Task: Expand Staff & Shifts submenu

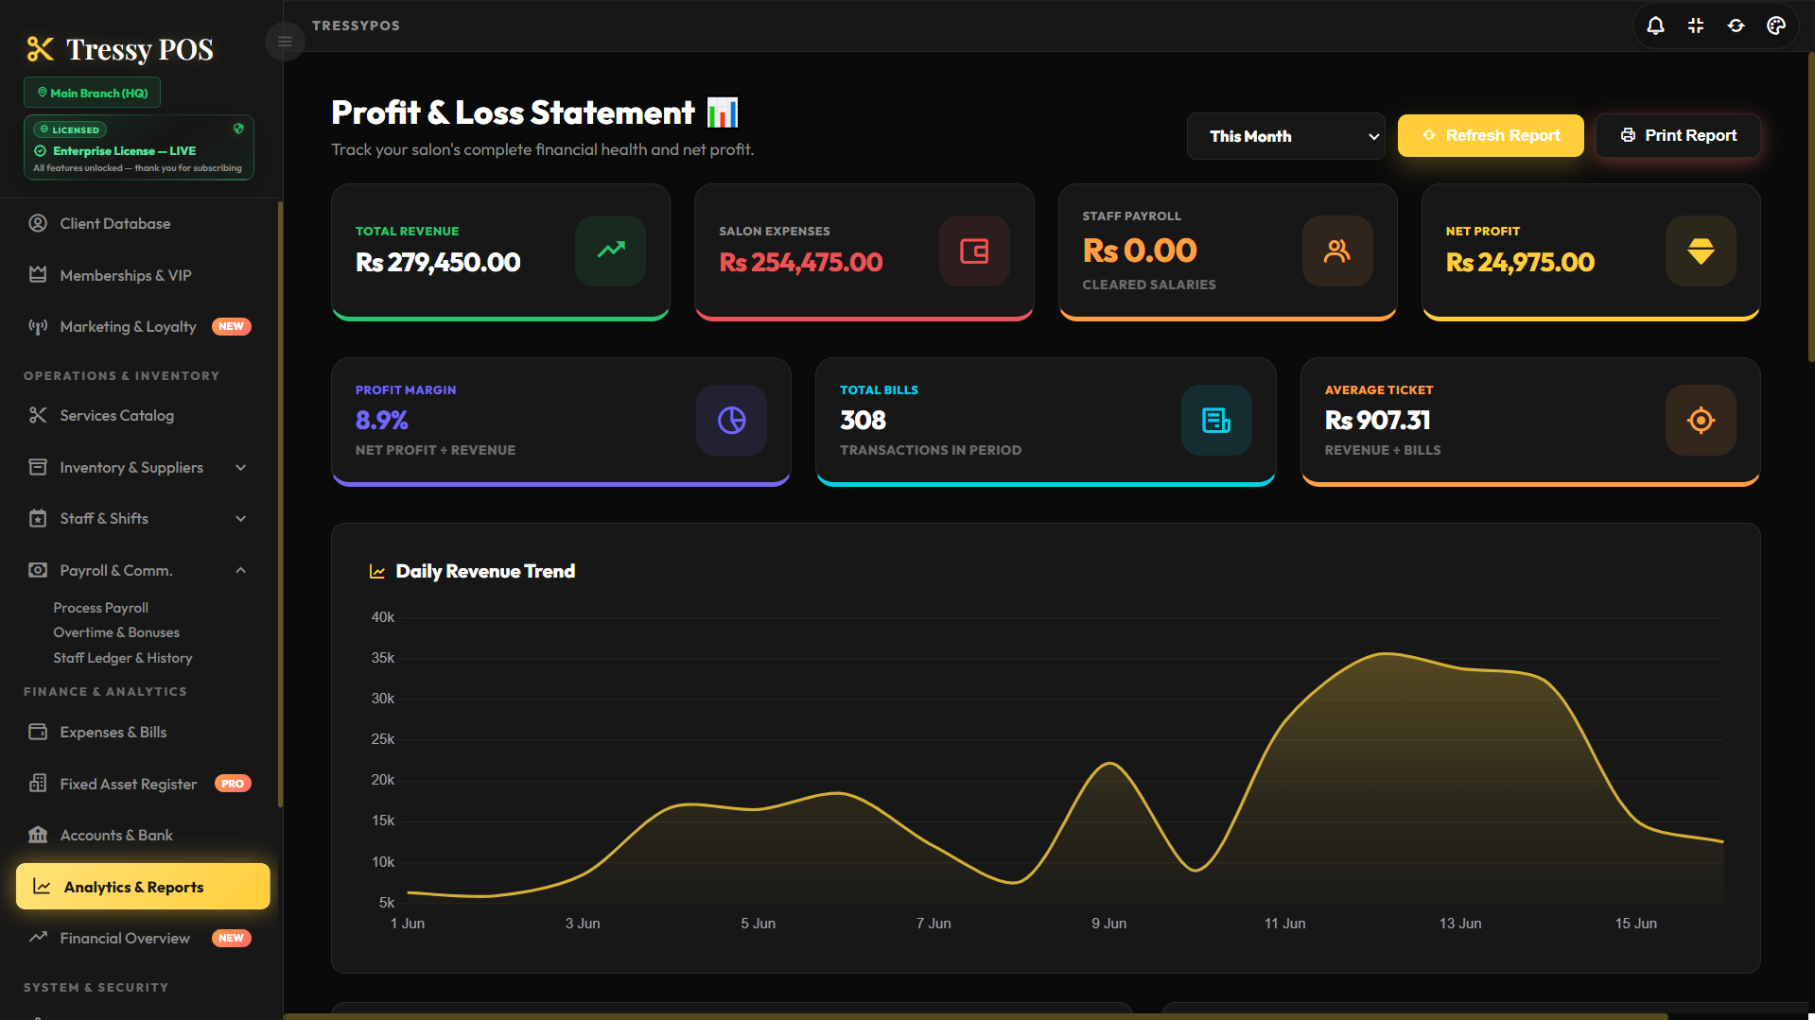Action: (x=240, y=518)
